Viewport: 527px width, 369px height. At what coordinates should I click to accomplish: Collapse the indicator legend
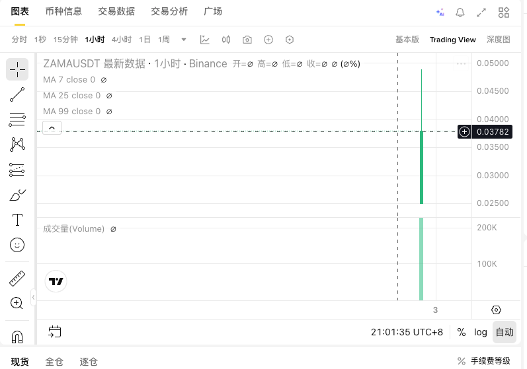pos(52,128)
